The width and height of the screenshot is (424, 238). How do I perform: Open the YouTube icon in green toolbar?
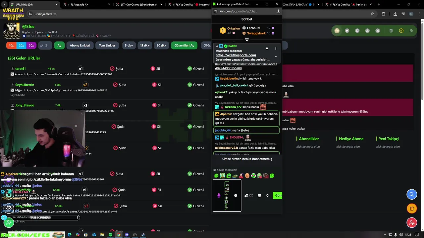click(367, 31)
